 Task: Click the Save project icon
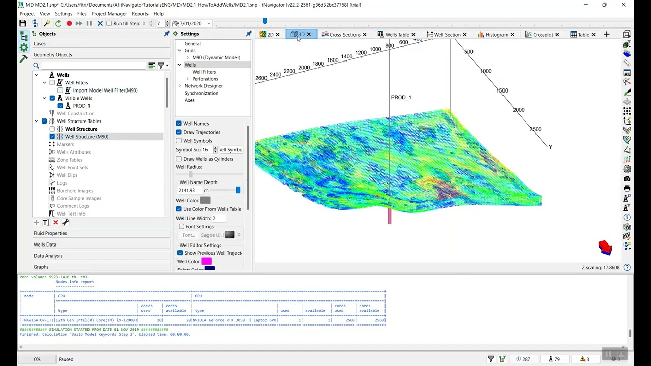click(22, 23)
